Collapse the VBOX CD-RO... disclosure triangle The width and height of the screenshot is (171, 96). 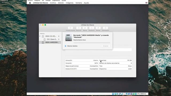tap(40, 36)
